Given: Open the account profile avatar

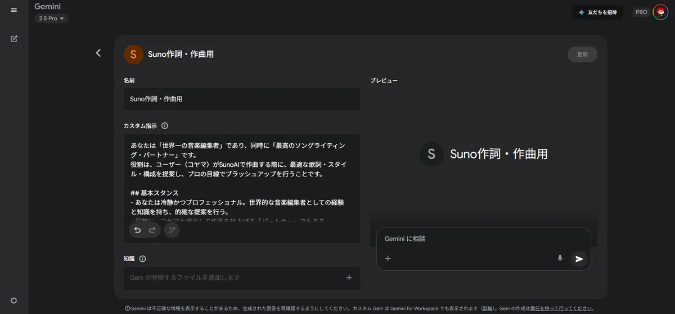Looking at the screenshot, I should click(660, 12).
